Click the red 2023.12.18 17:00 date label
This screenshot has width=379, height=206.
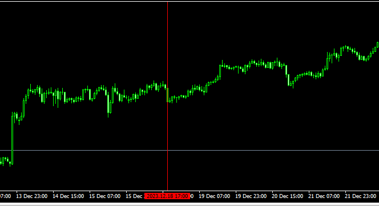[x=167, y=196]
